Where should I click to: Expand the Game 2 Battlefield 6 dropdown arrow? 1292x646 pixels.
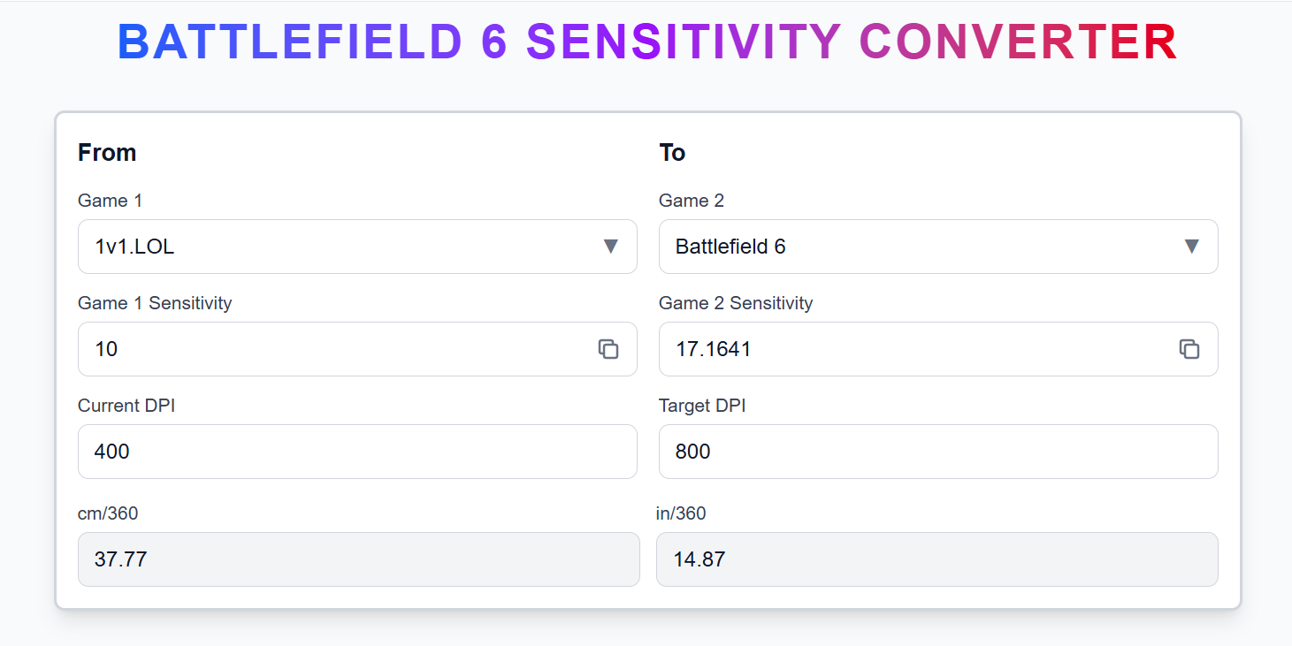tap(1191, 247)
